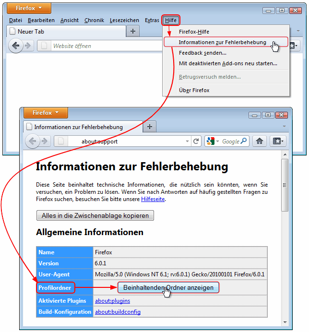Image resolution: width=309 pixels, height=332 pixels.
Task: Click the home icon in about:support window
Action: click(260, 141)
